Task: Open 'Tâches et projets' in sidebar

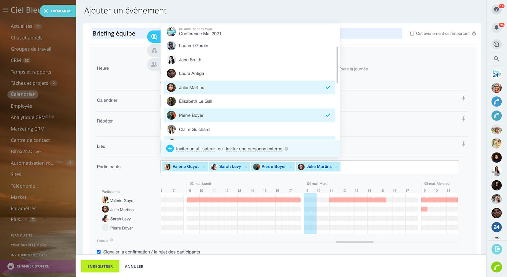Action: coord(29,83)
